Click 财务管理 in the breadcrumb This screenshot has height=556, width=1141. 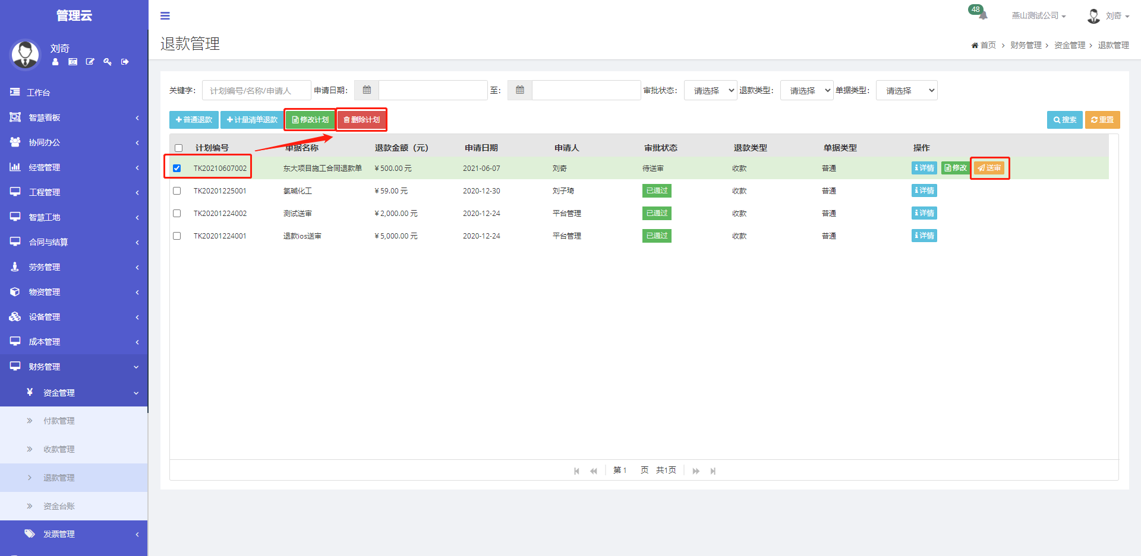(x=1026, y=45)
